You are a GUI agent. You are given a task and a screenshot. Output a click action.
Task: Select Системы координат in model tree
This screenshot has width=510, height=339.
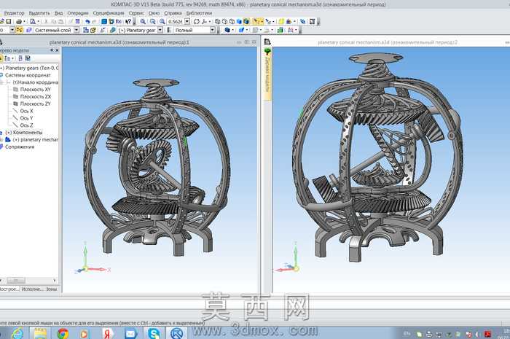tap(28, 75)
